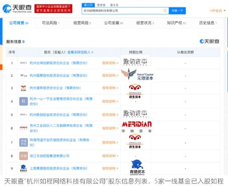The width and height of the screenshot is (228, 186).
Task: Expand 股权结构 for row 3 shareholder
Action: pos(110,88)
